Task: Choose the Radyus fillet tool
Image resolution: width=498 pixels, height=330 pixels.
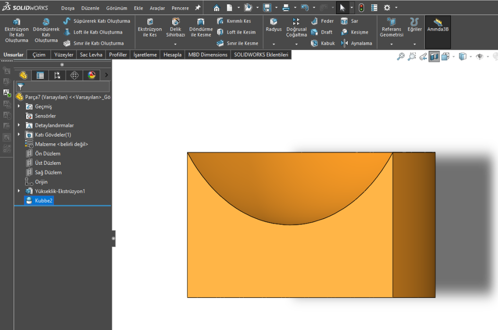Action: 274,25
